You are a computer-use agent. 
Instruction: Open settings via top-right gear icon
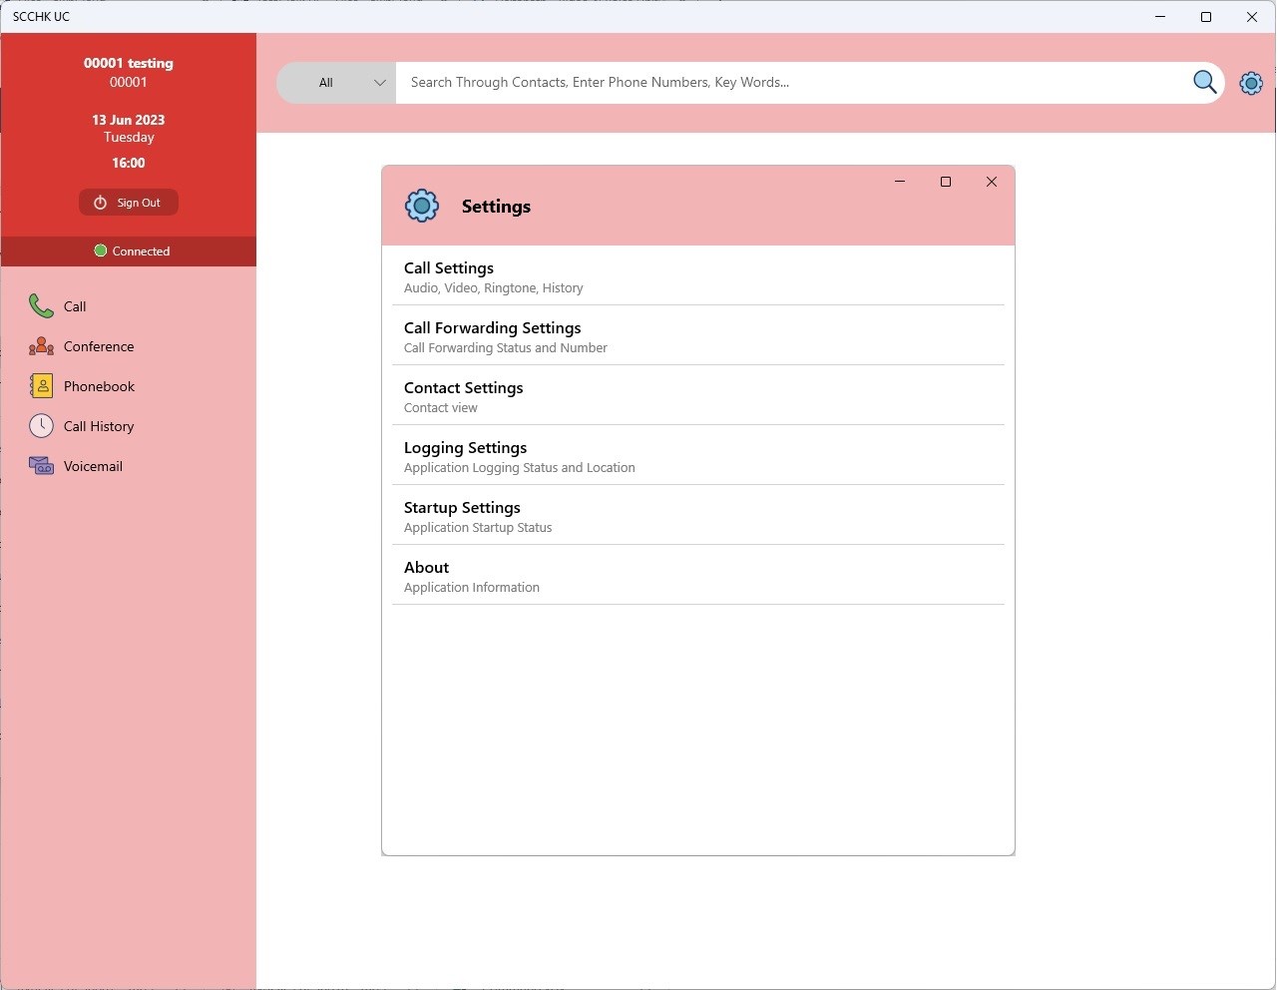(1251, 83)
